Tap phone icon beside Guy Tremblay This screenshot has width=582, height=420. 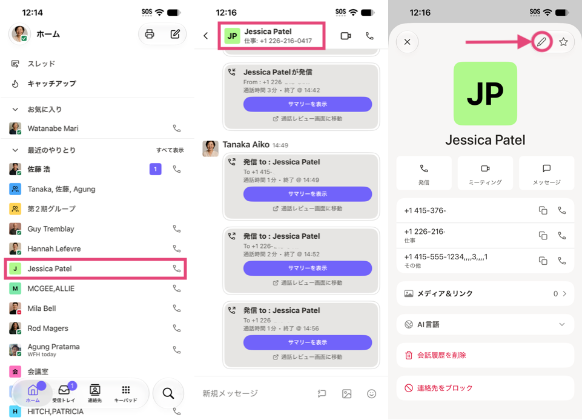click(177, 228)
